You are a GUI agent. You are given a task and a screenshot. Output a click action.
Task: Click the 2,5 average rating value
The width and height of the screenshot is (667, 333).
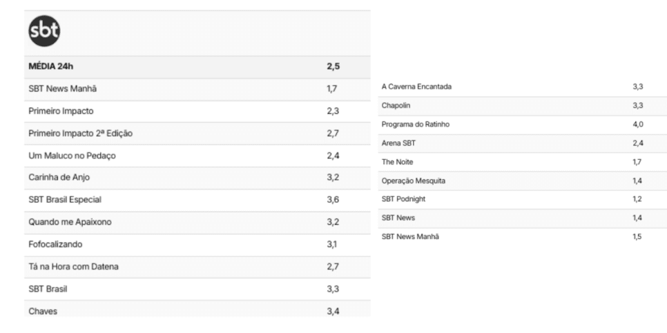coord(333,67)
